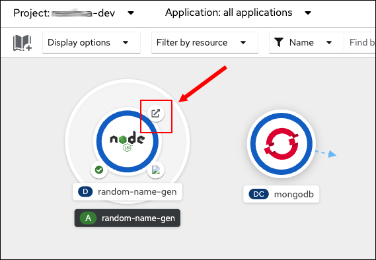Click the green build success checkmark
376x260 pixels.
tap(99, 170)
